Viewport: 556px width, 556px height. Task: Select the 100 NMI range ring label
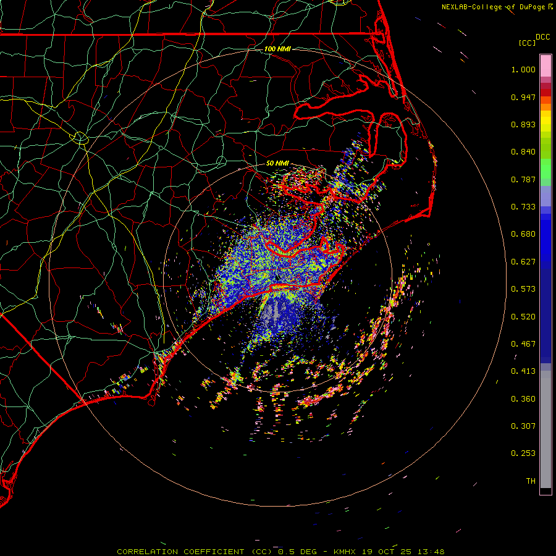(x=277, y=49)
